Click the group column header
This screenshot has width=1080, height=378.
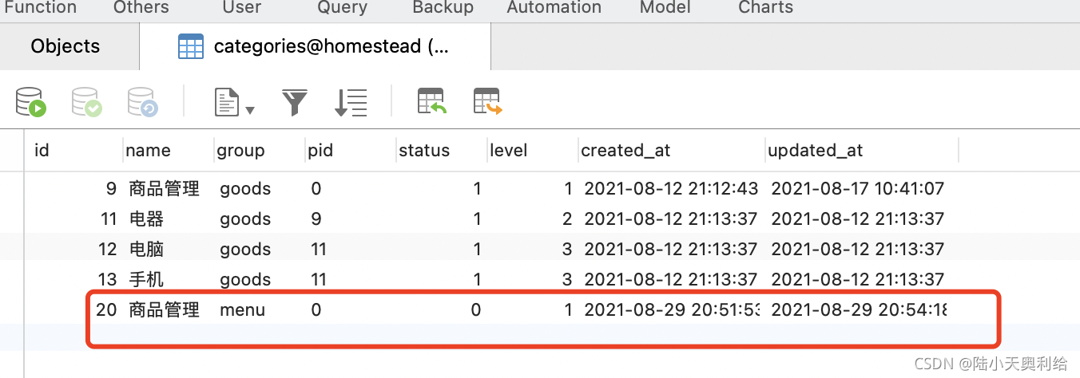pyautogui.click(x=260, y=150)
